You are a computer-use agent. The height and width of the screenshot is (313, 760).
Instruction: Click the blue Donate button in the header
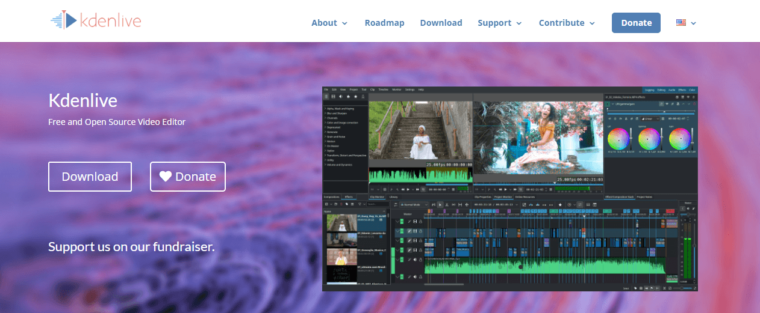tap(636, 23)
